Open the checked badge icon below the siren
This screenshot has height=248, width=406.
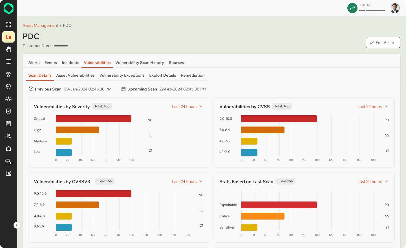coord(8,111)
